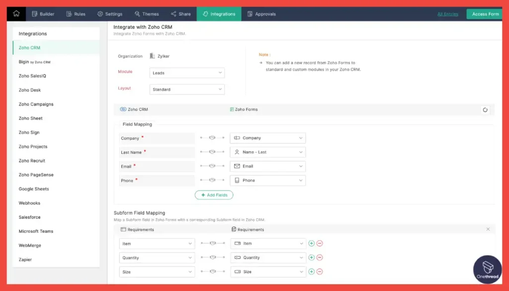Image resolution: width=509 pixels, height=291 pixels.
Task: Open the CRM subform Quantity dropdown
Action: pos(157,258)
